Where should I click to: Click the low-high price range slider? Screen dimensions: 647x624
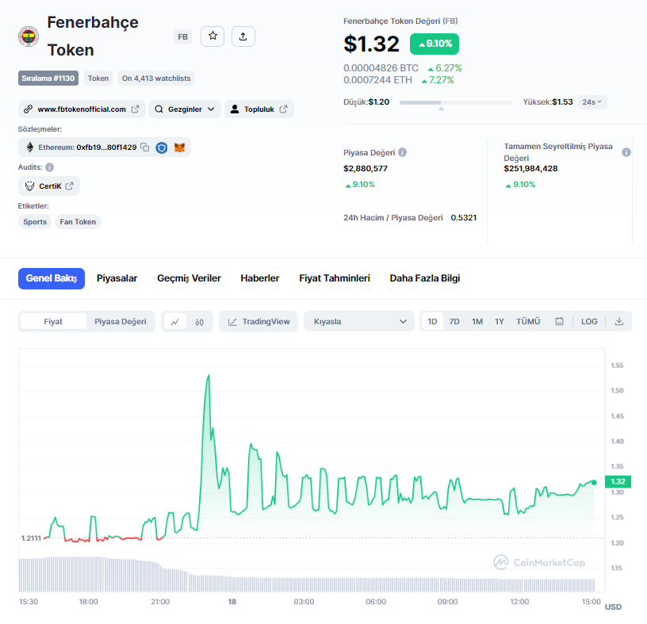coord(455,102)
